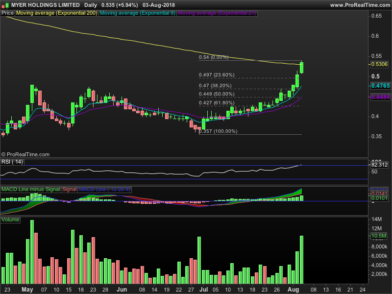Click the 0.65 price axis label
Viewport: 392px width, 294px height.
click(x=376, y=16)
